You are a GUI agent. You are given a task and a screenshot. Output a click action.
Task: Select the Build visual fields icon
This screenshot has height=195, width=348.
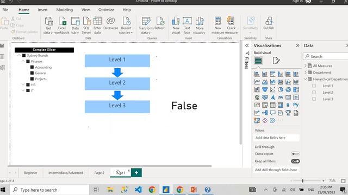point(258,60)
